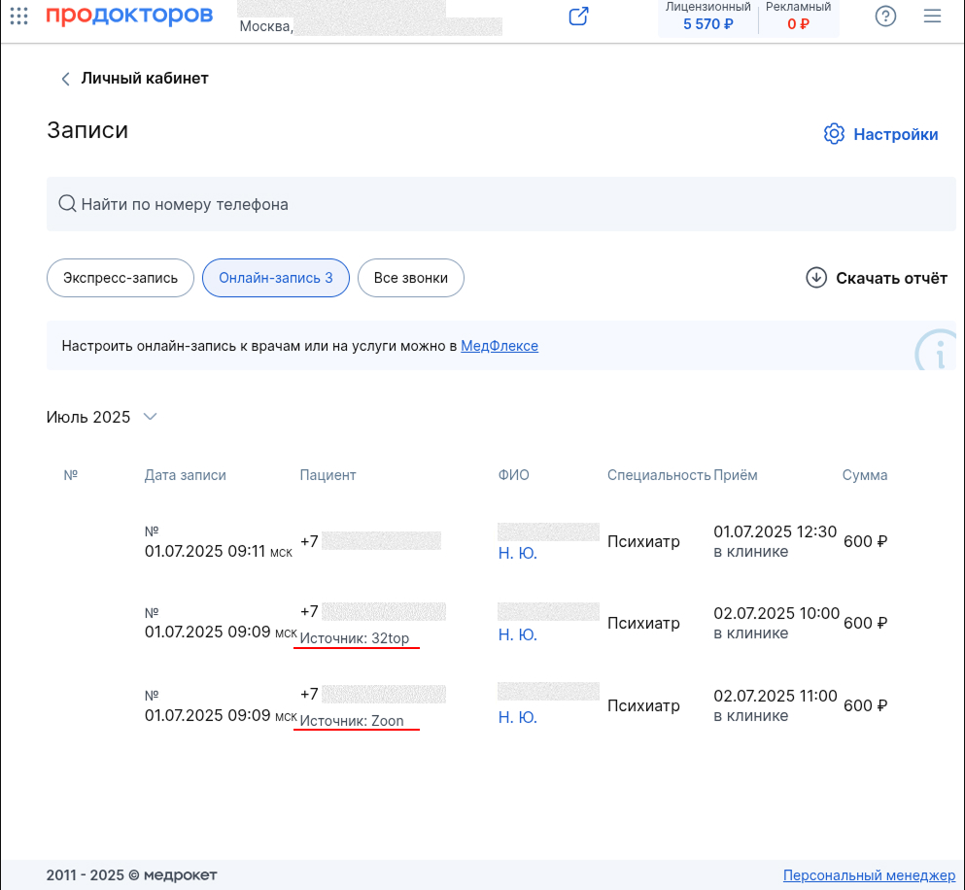Open the Персональный менеджер link
The height and width of the screenshot is (890, 965).
(869, 875)
